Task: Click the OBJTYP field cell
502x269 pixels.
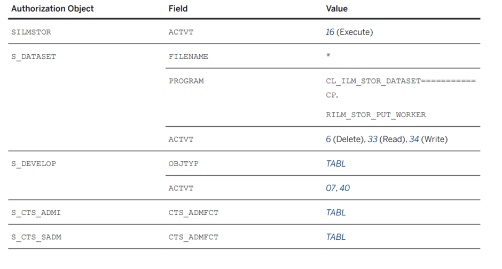Action: pos(183,164)
